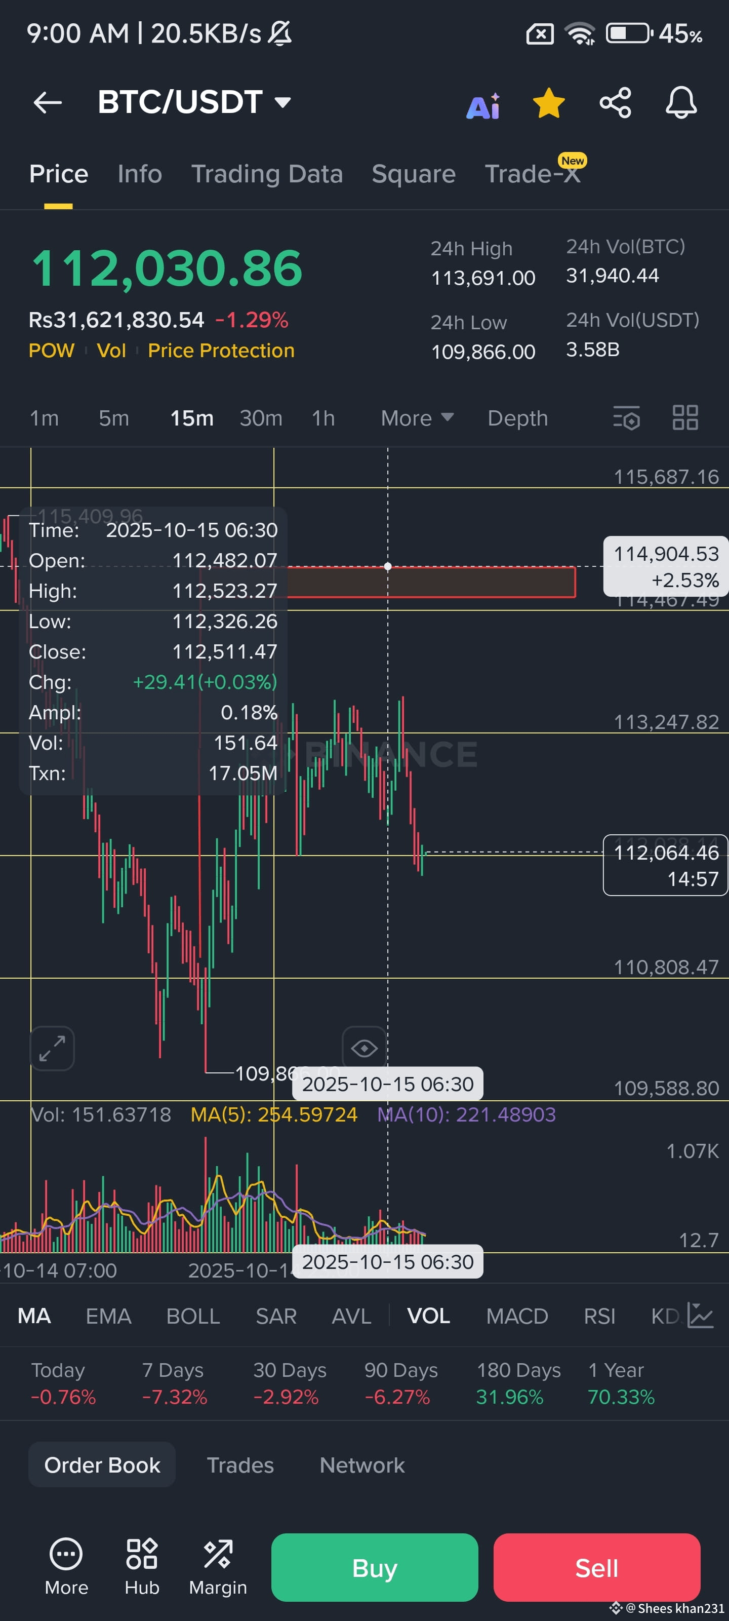Tap the muted notifications status icon

(x=280, y=33)
